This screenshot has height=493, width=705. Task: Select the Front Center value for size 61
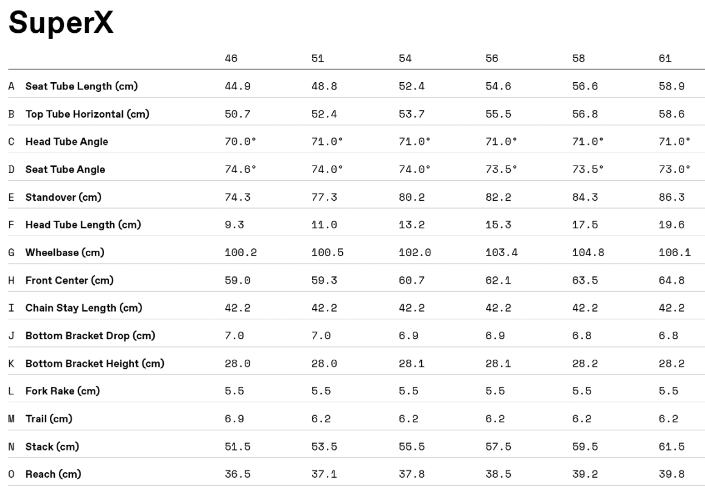tap(672, 280)
